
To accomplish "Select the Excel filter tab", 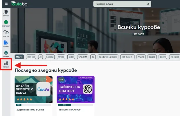I will [x=71, y=57].
